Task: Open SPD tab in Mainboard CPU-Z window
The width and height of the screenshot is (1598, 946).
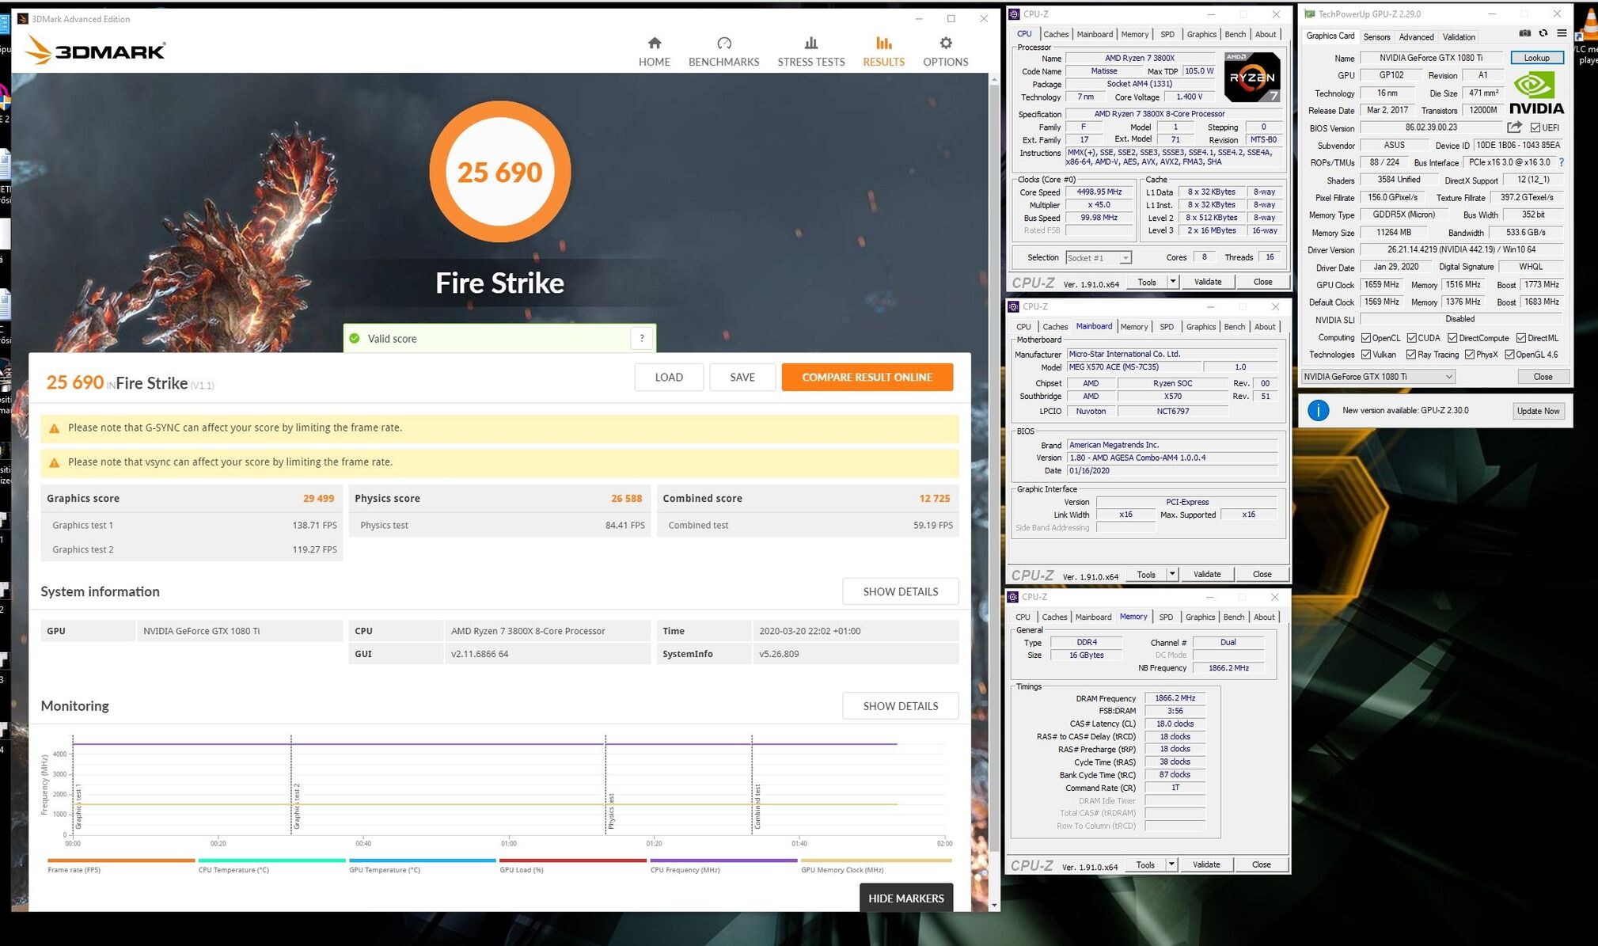Action: point(1167,327)
